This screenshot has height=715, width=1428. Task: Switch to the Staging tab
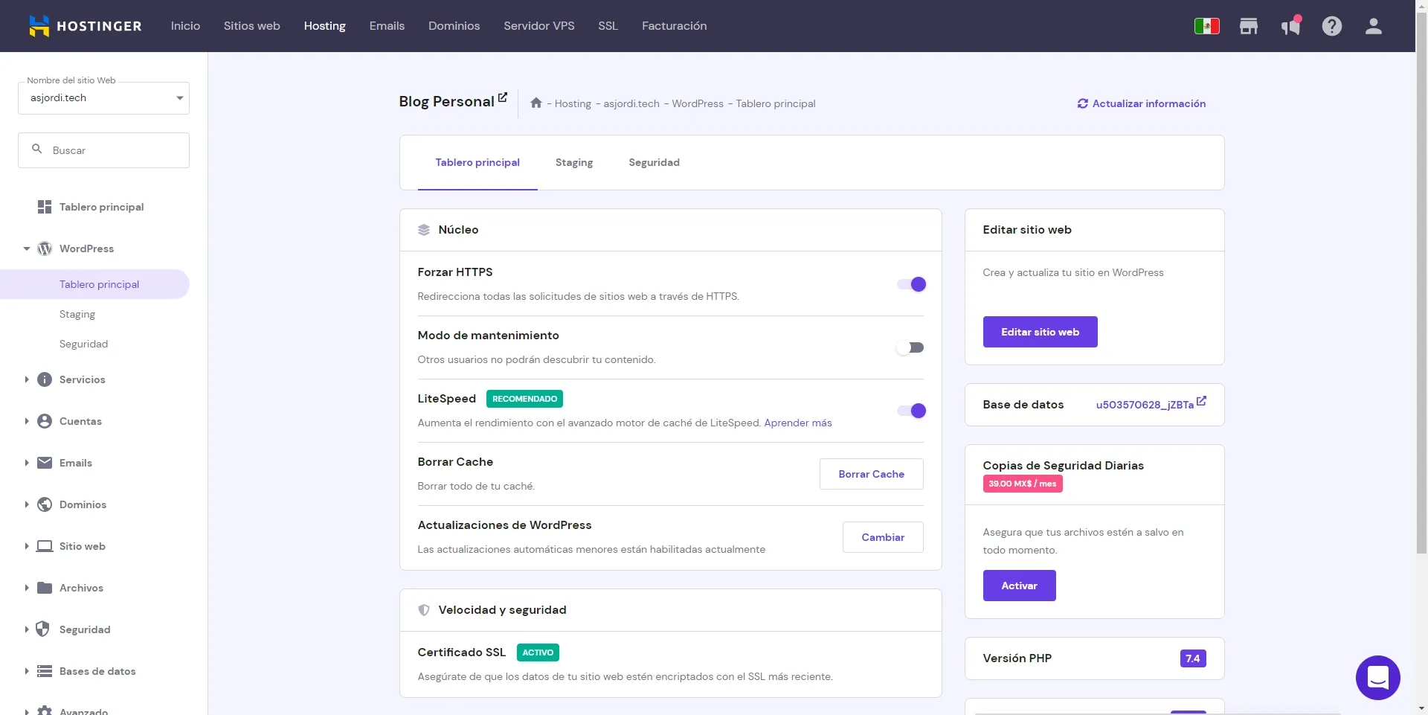tap(574, 162)
